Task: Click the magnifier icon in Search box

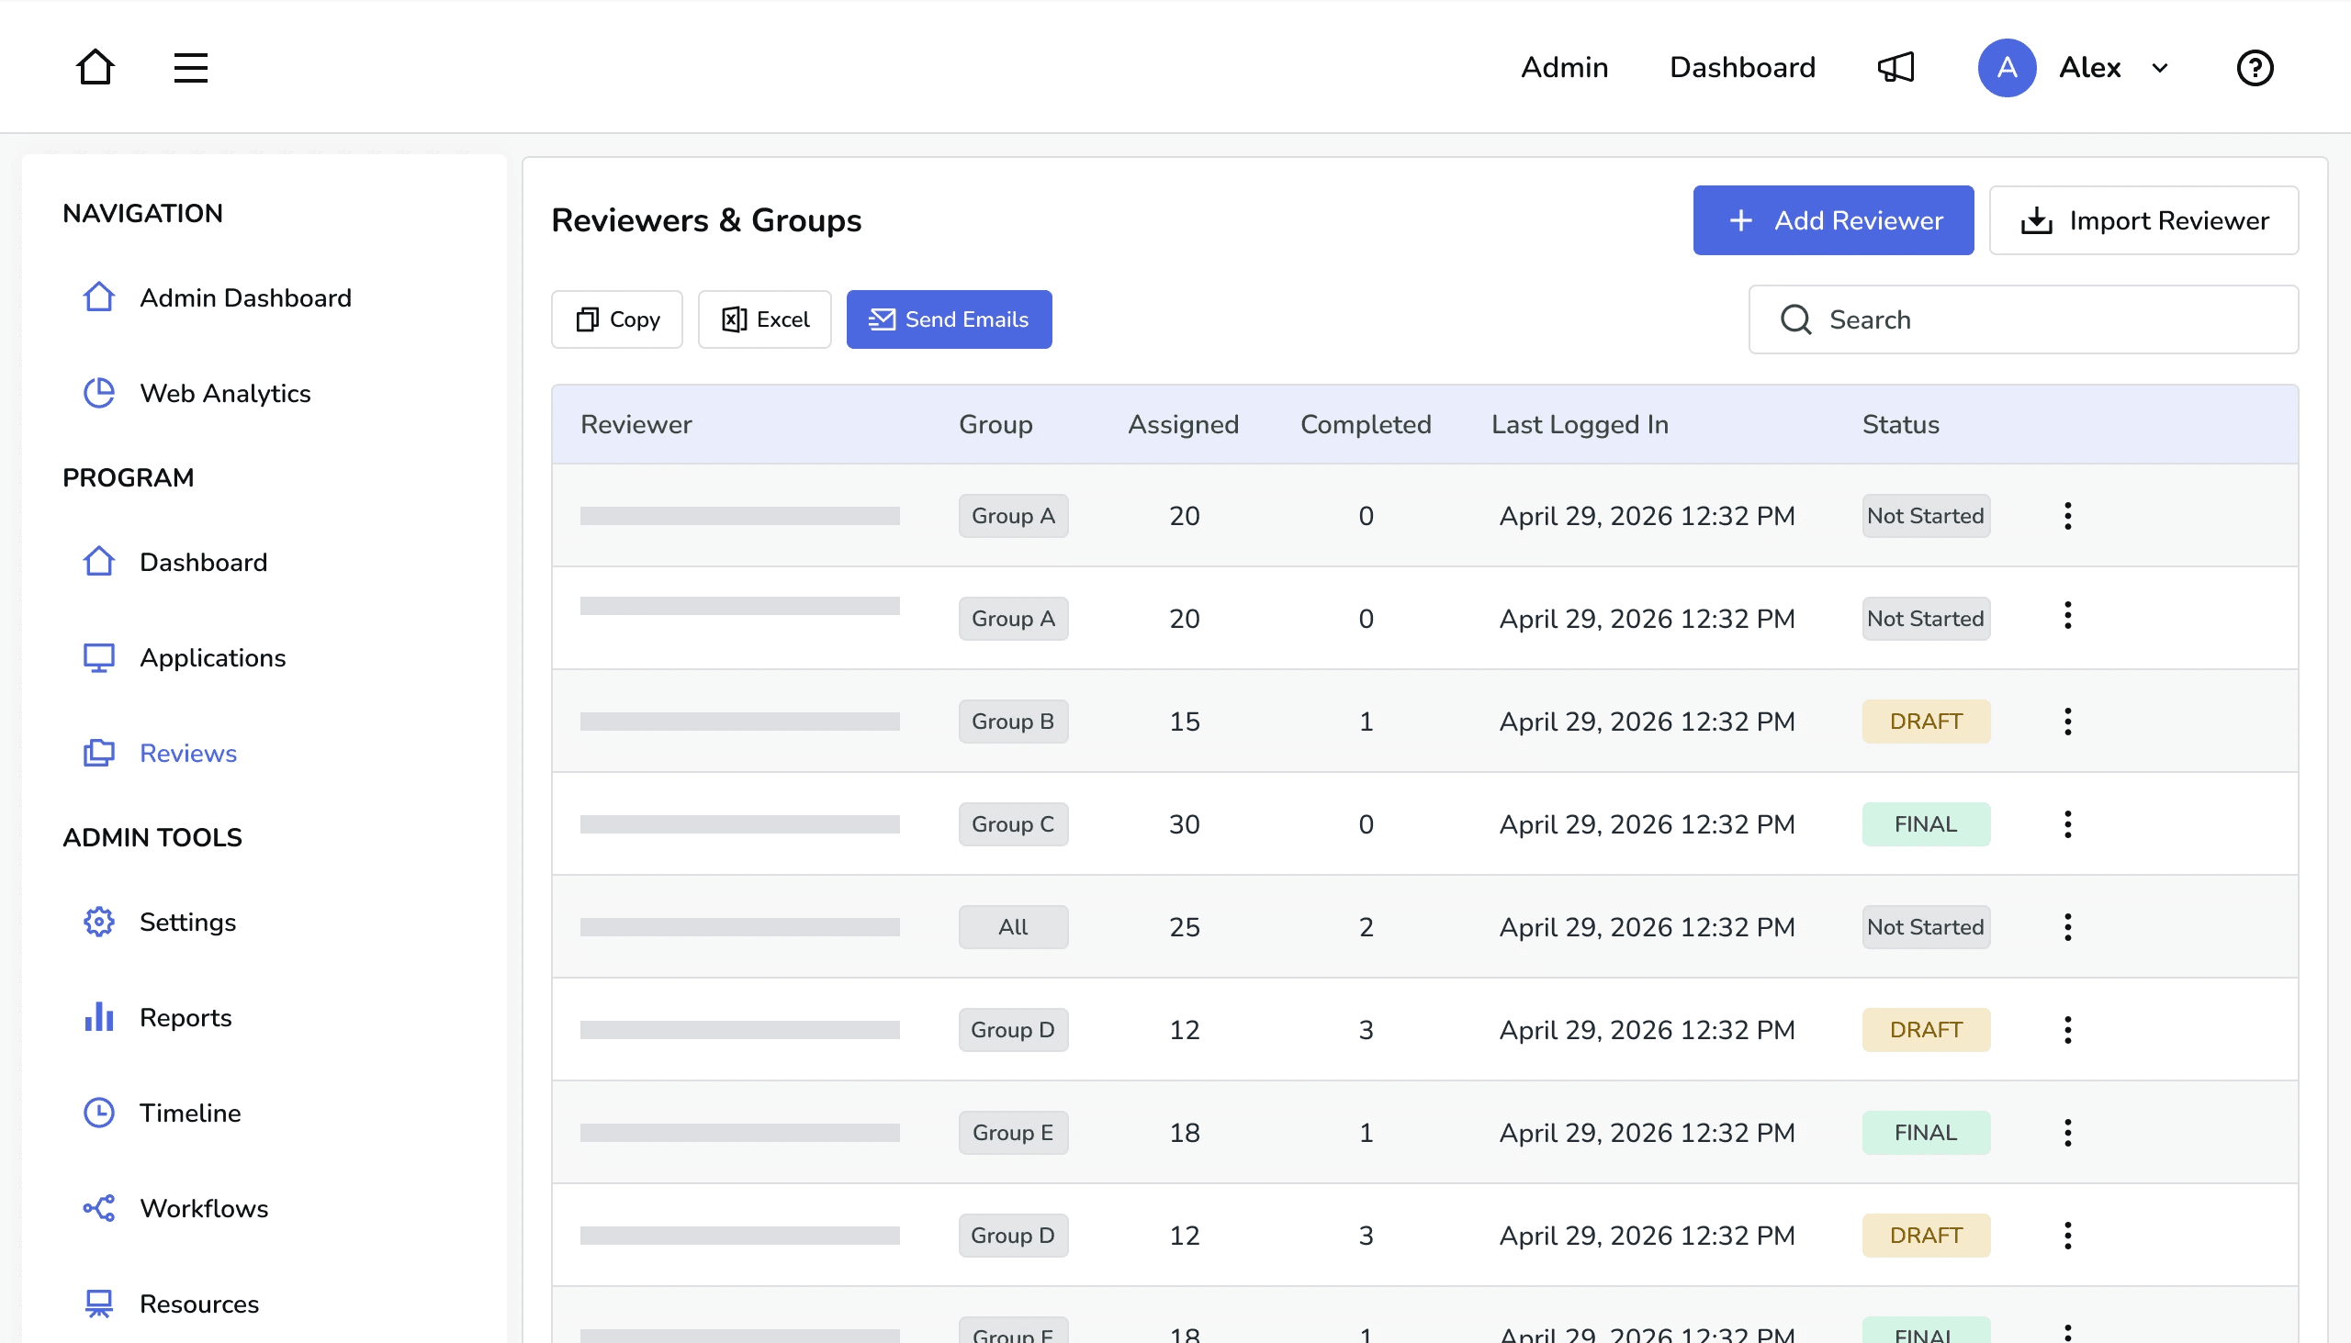Action: tap(1795, 319)
